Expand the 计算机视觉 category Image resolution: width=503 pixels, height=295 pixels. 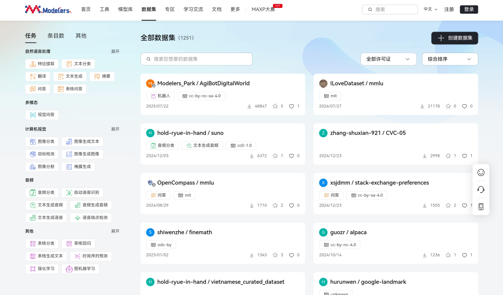115,129
